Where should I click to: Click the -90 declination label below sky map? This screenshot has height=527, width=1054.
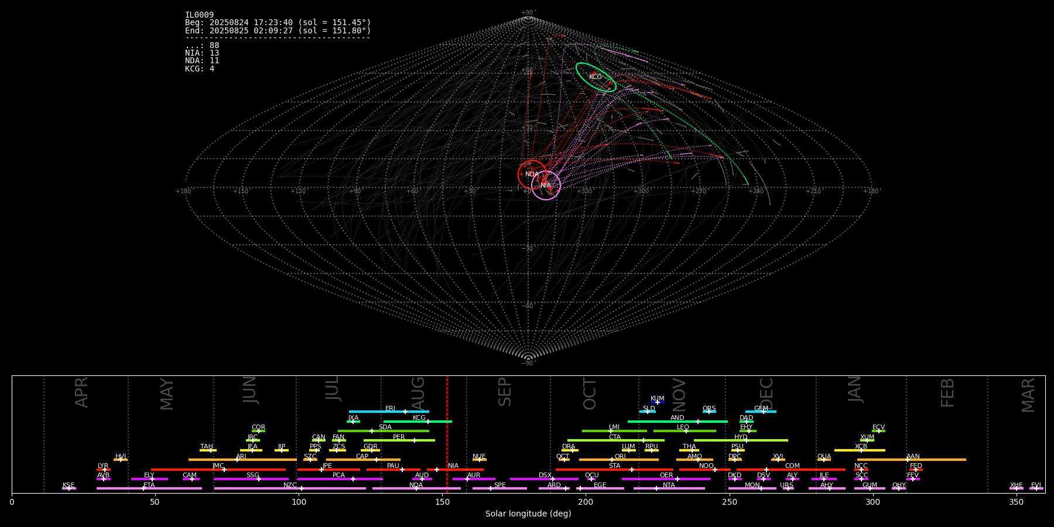tap(528, 363)
